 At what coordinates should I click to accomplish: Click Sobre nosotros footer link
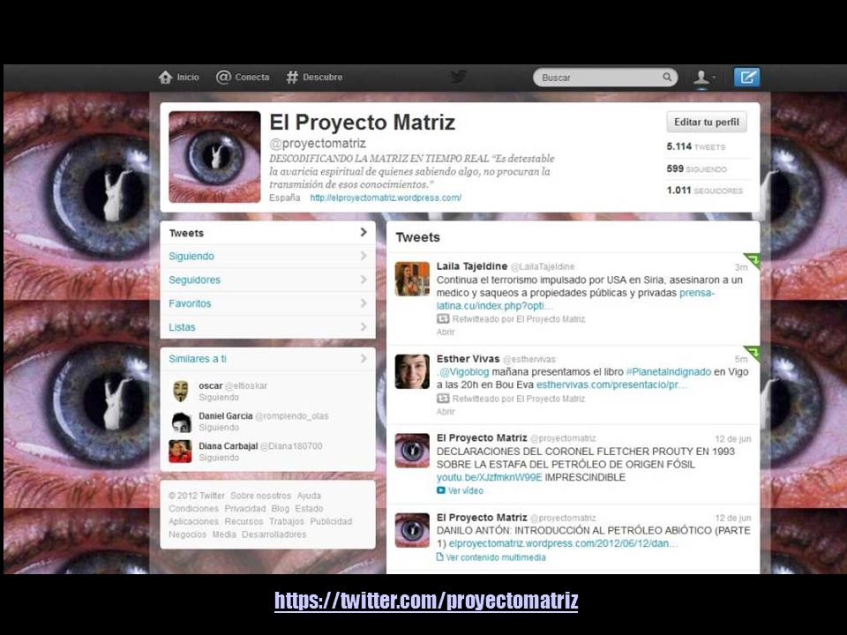pos(260,495)
